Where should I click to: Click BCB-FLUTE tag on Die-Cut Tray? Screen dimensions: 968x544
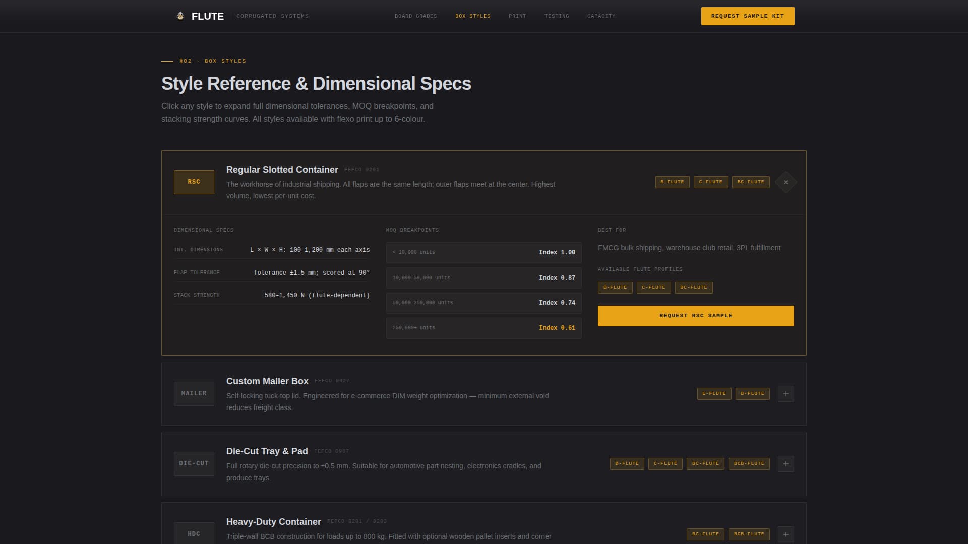pos(749,464)
